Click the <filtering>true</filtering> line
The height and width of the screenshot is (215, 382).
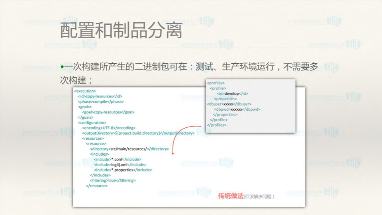113,180
